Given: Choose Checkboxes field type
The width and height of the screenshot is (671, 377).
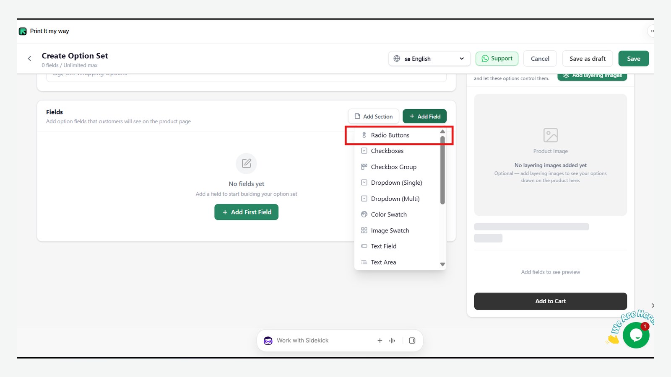Looking at the screenshot, I should 397,151.
